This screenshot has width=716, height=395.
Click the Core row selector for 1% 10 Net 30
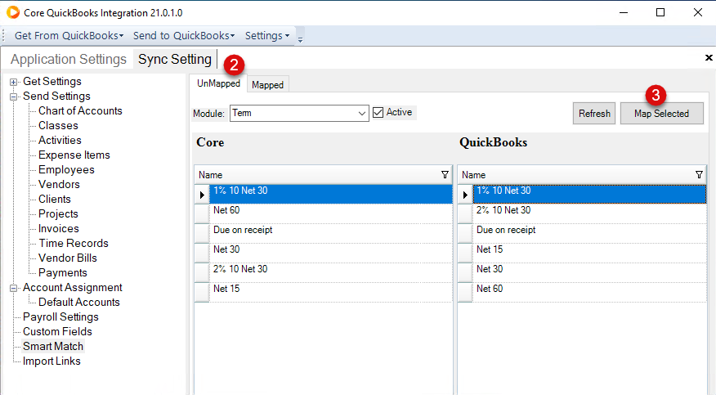(202, 194)
